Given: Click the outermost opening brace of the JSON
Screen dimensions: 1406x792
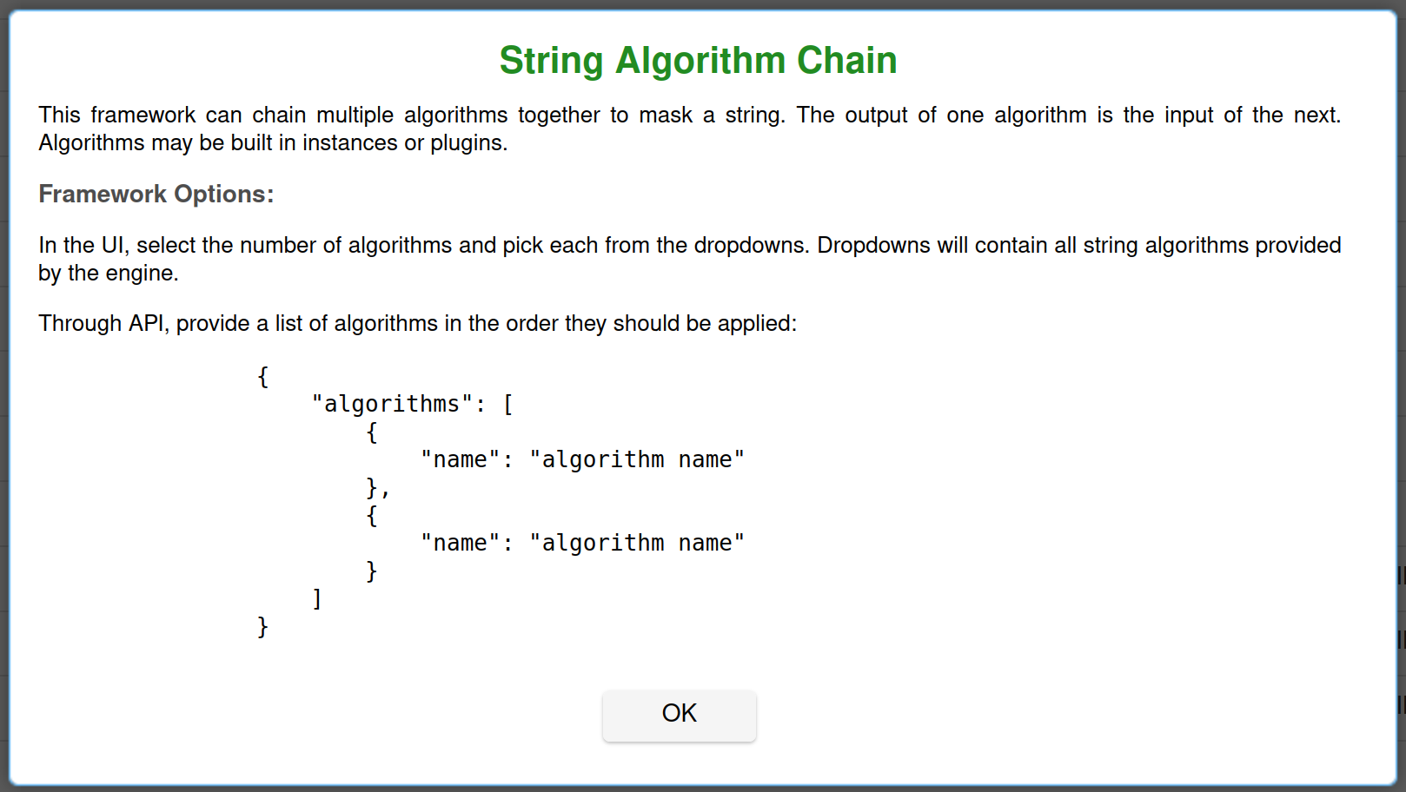Looking at the screenshot, I should tap(263, 377).
